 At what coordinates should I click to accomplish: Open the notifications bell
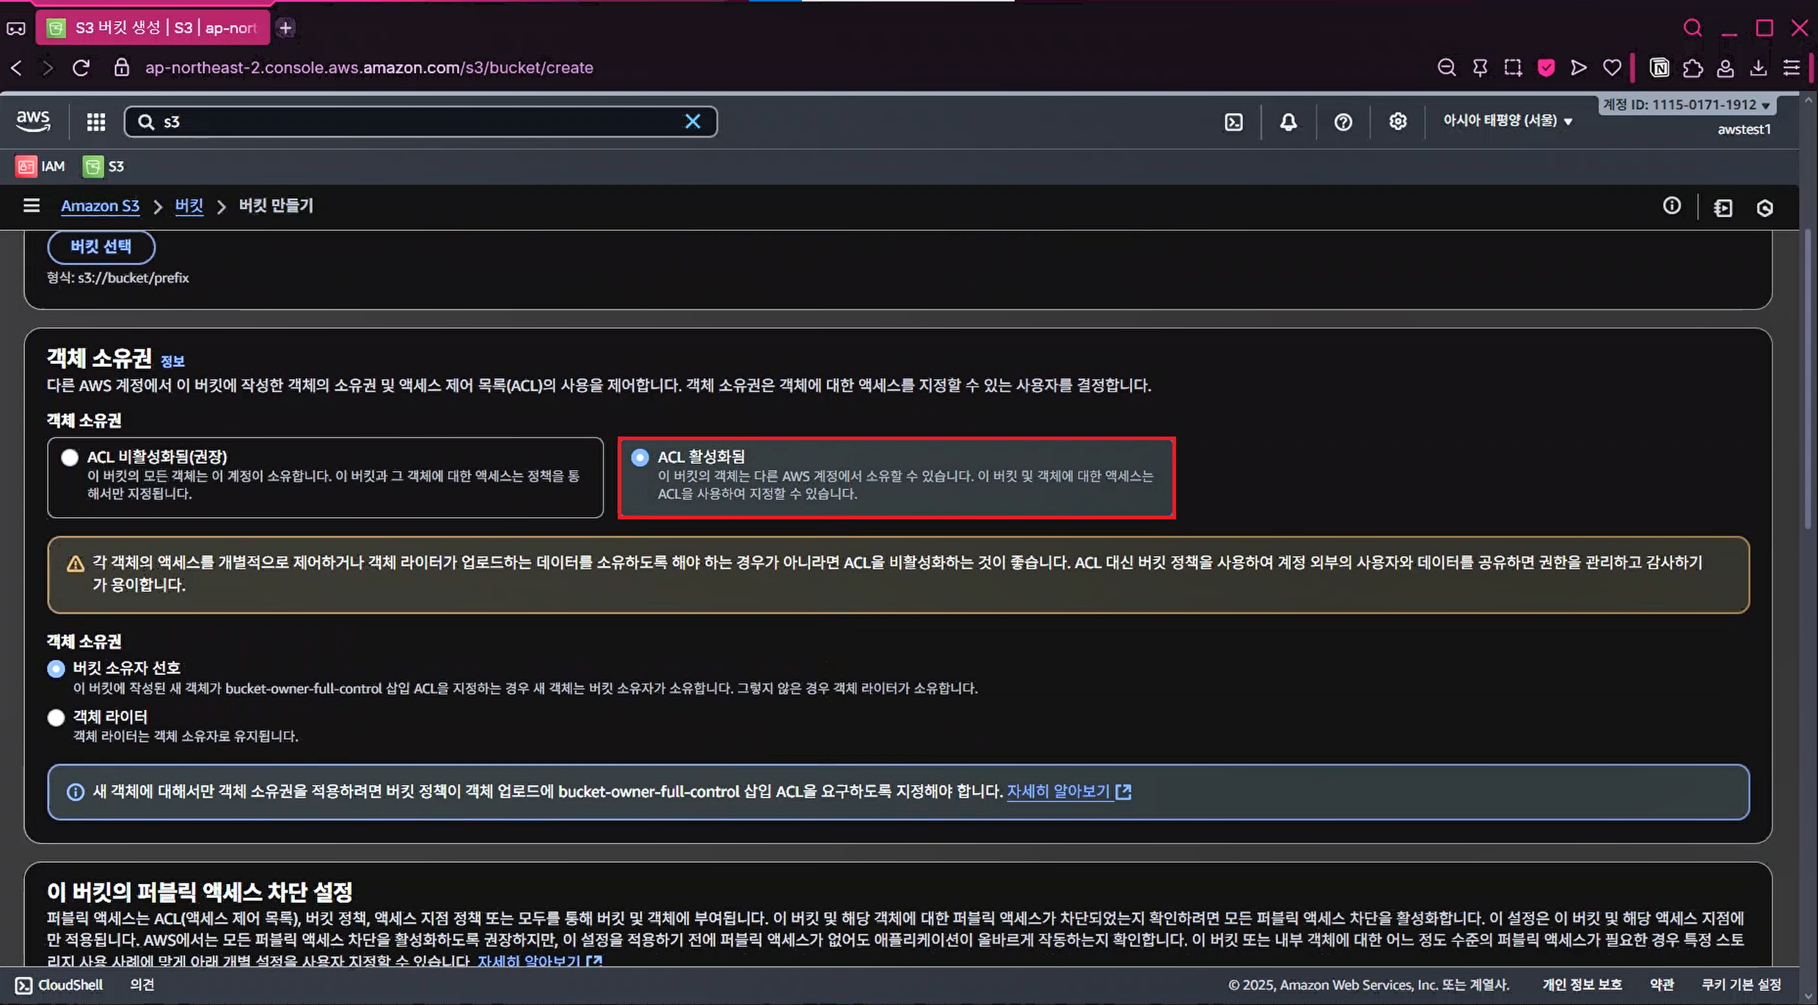[x=1288, y=122]
